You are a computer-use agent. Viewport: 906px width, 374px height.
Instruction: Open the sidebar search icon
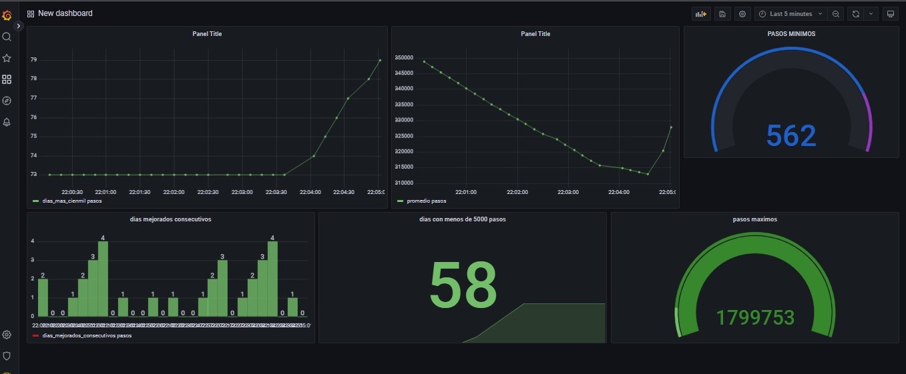[x=7, y=37]
